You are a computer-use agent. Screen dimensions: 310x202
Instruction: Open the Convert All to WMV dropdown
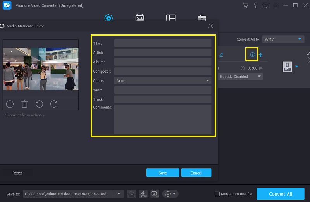pos(283,39)
